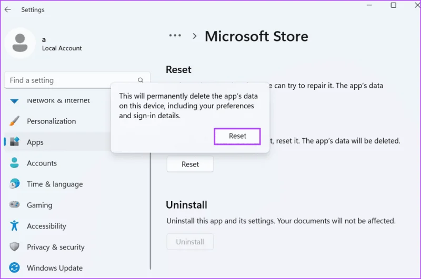Select Apps in the sidebar

click(x=58, y=142)
